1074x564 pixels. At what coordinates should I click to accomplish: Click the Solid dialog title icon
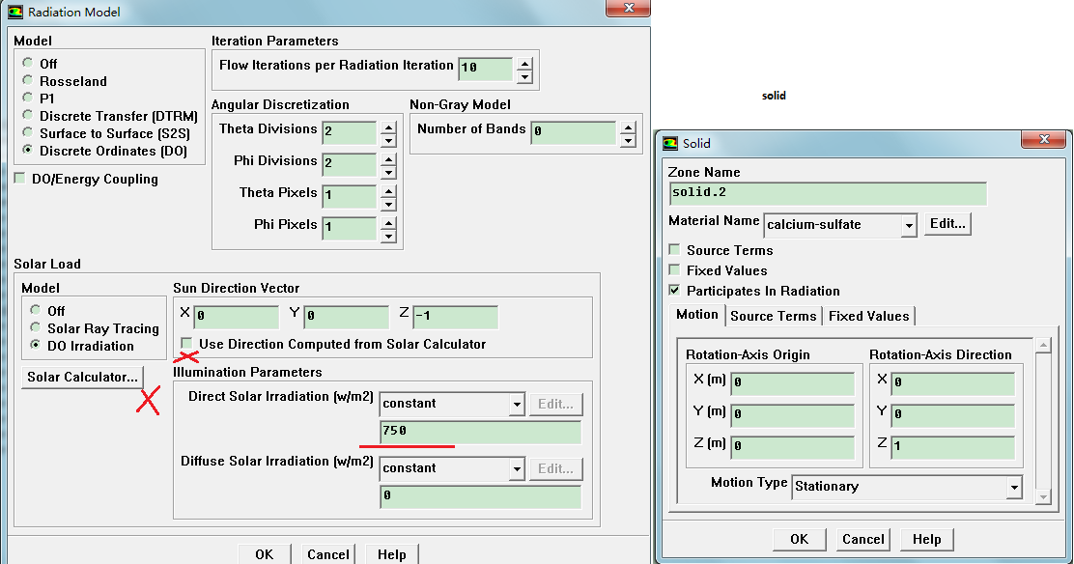669,143
